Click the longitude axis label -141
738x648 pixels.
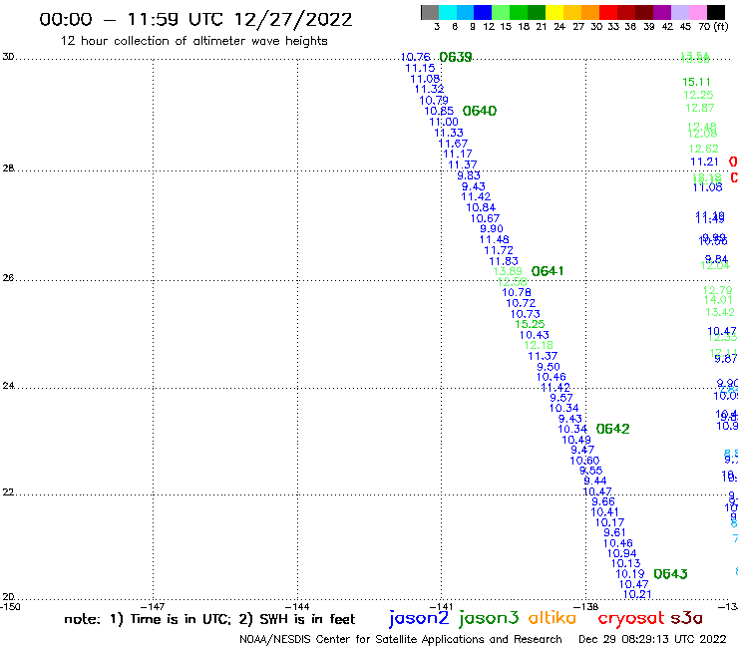tap(441, 607)
